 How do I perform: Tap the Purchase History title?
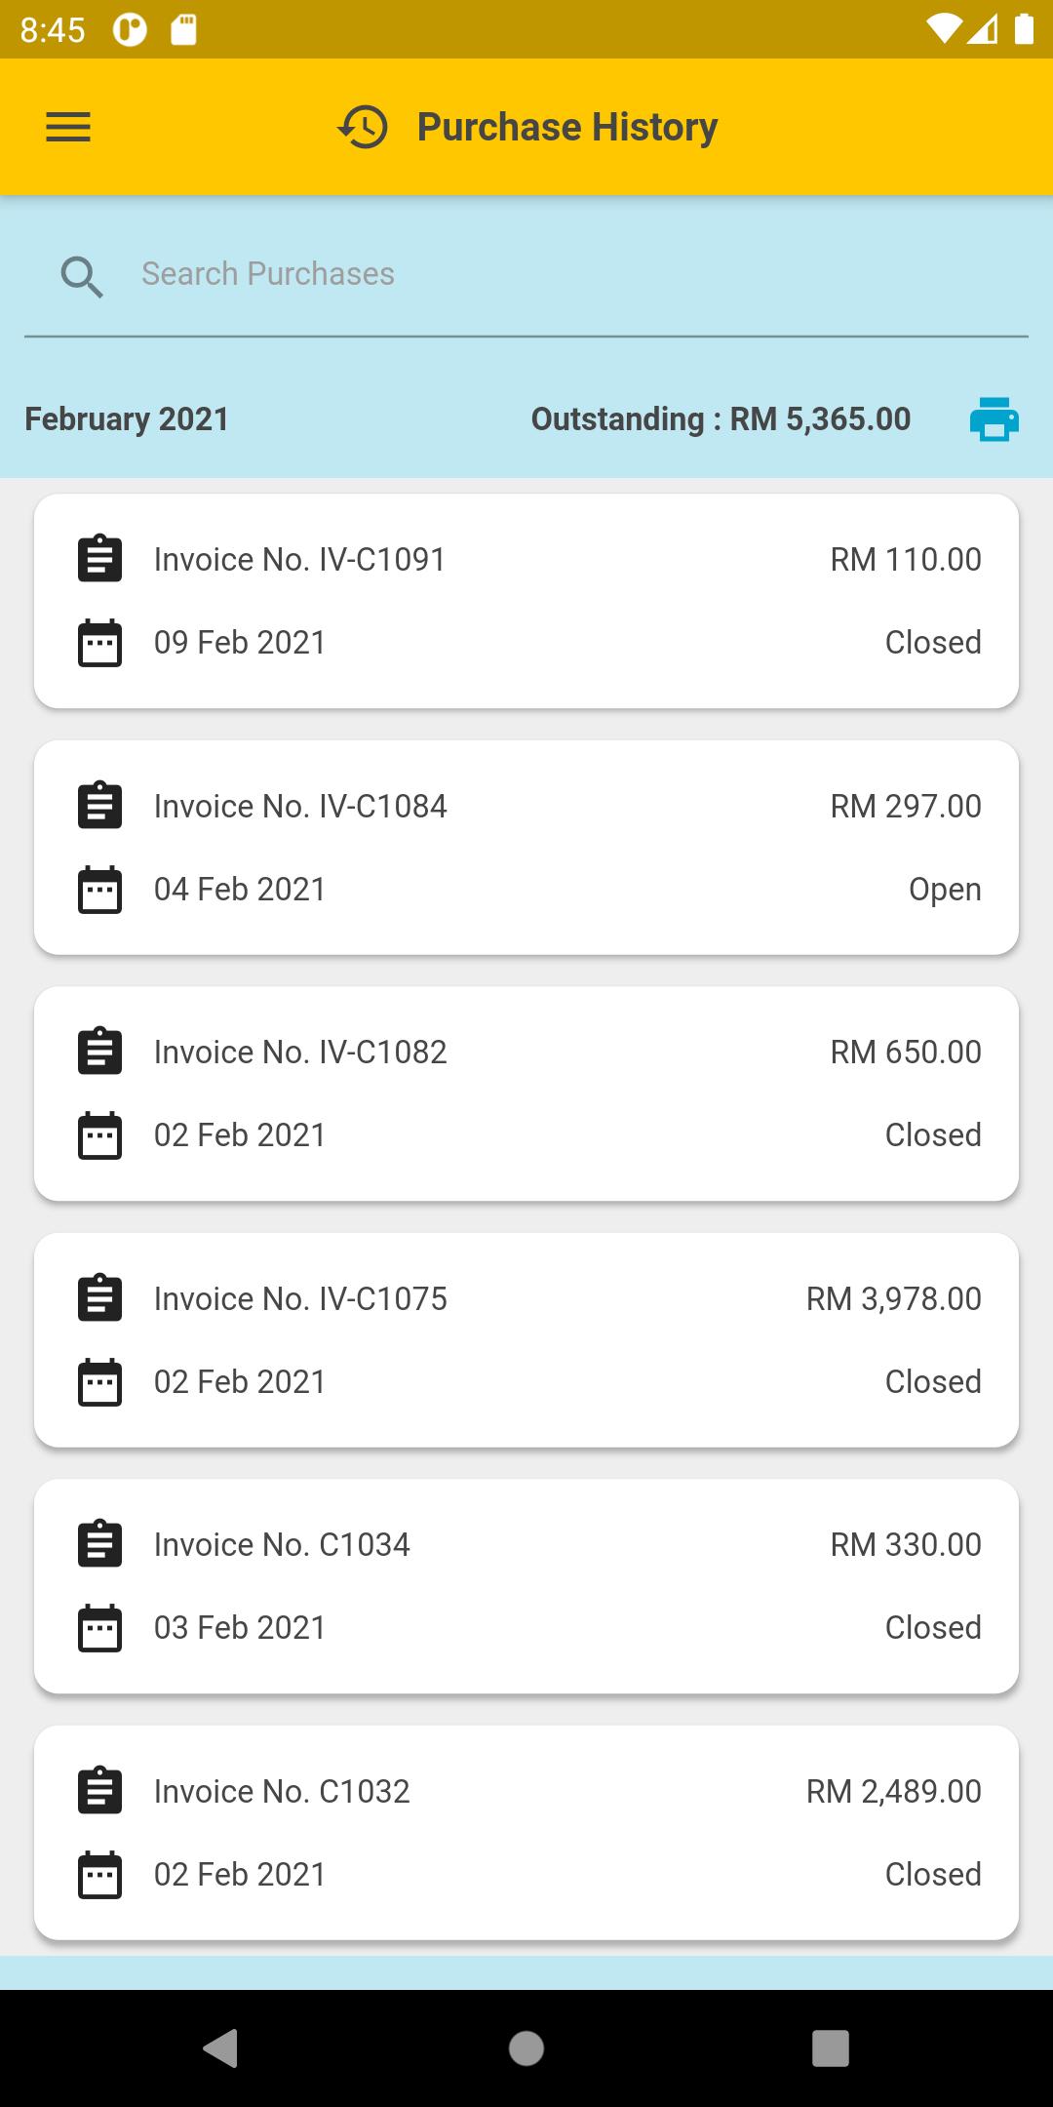click(x=567, y=127)
